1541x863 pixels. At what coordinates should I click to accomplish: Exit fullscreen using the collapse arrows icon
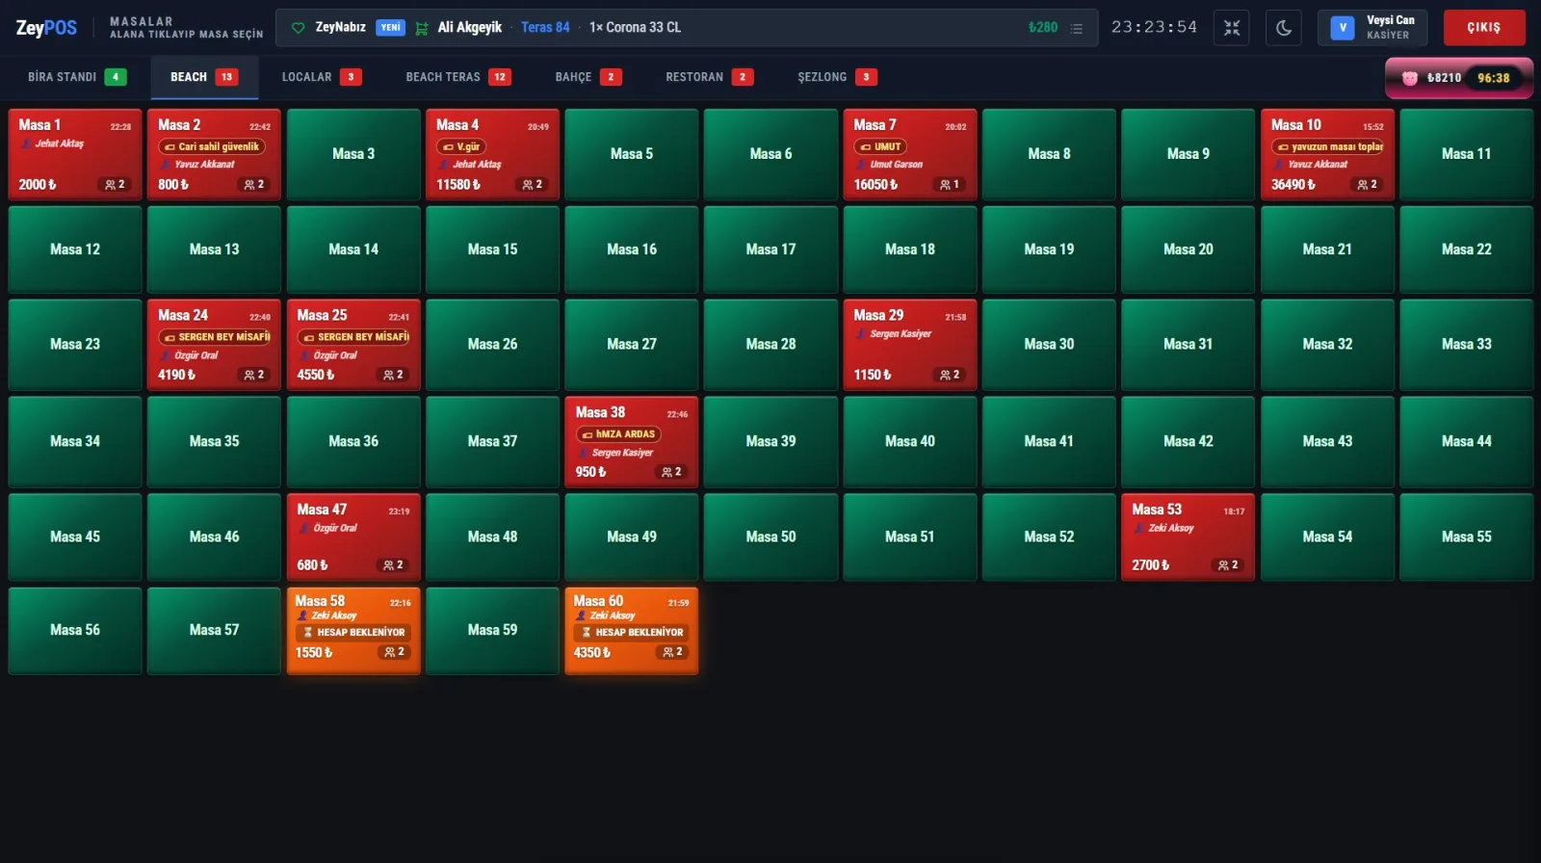1232,28
